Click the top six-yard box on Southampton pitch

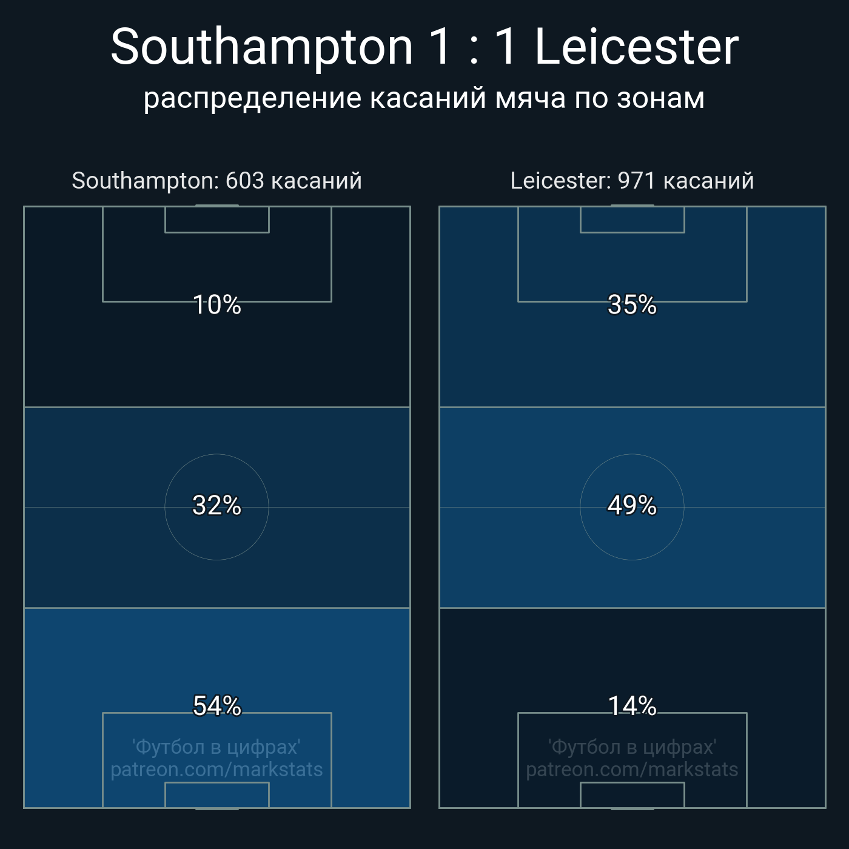coord(216,220)
